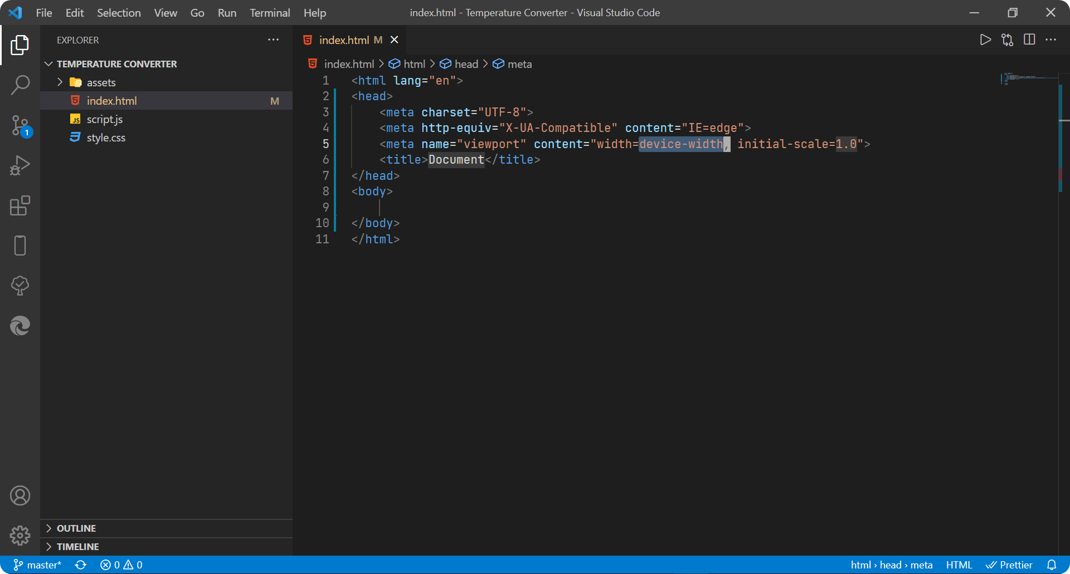The width and height of the screenshot is (1070, 574).
Task: Click the Prettier status bar item
Action: (x=1009, y=565)
